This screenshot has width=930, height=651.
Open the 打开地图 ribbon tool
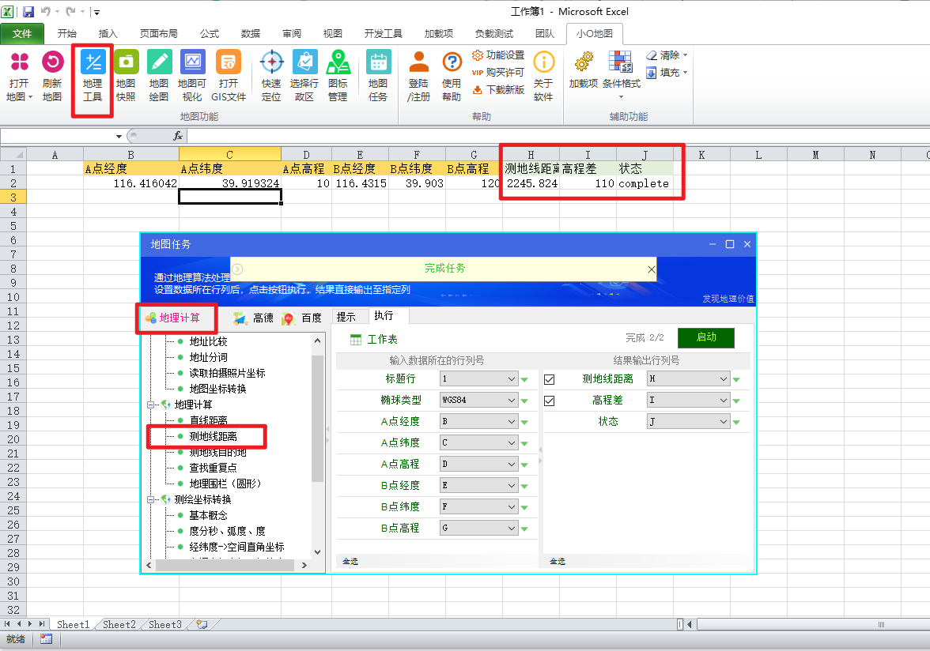click(20, 77)
